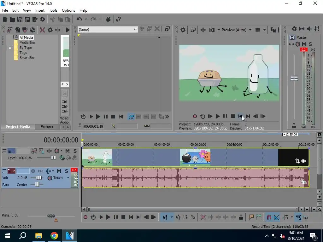Click the Master volume fader handle
Screen dimensions: 323x242
tap(294, 78)
